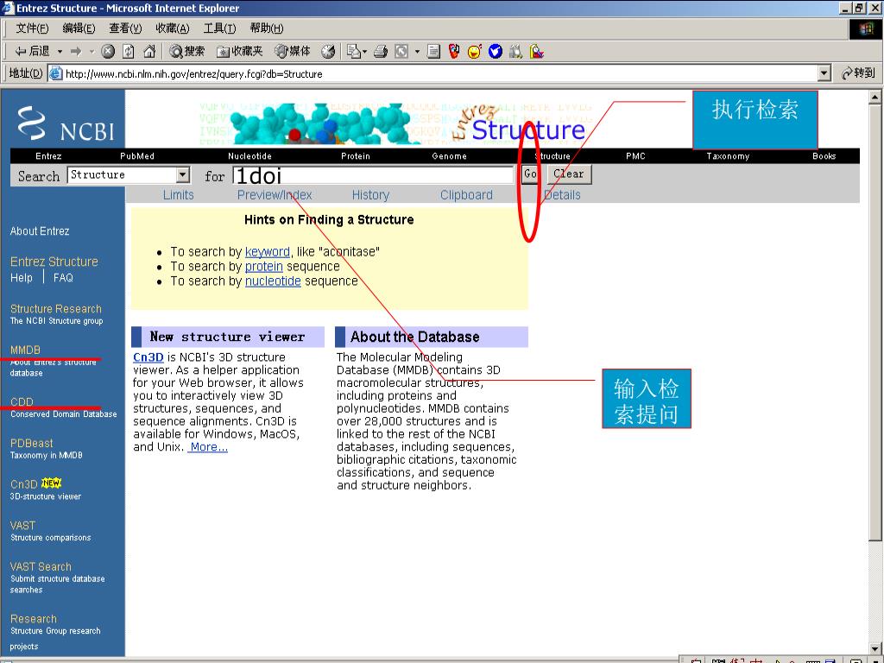Open the History clock icon

point(327,51)
